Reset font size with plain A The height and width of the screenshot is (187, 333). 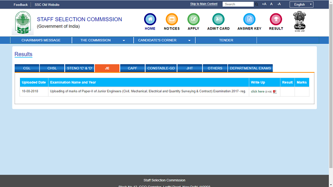point(271,4)
